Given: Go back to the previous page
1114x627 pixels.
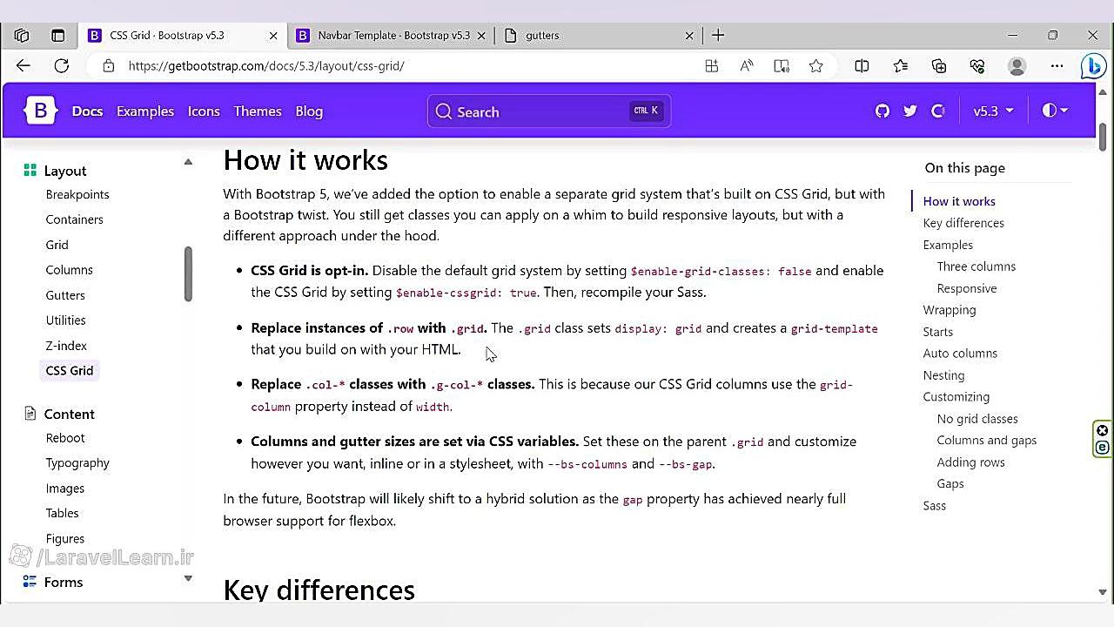Looking at the screenshot, I should tap(23, 65).
